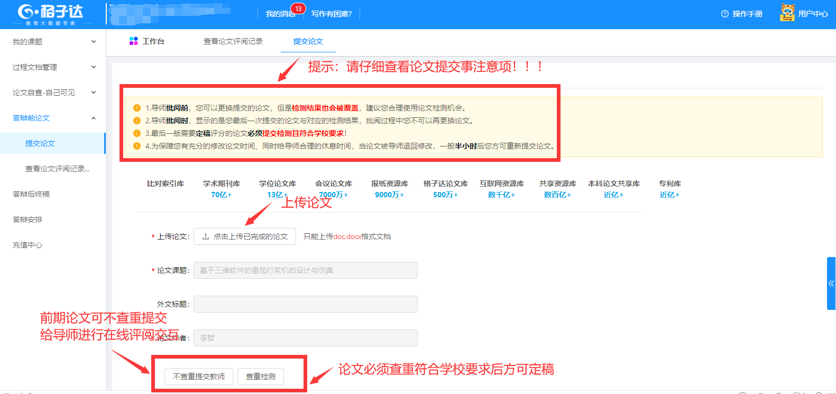The image size is (836, 394).
Task: Open 写作有困难? link in header
Action: pyautogui.click(x=331, y=14)
